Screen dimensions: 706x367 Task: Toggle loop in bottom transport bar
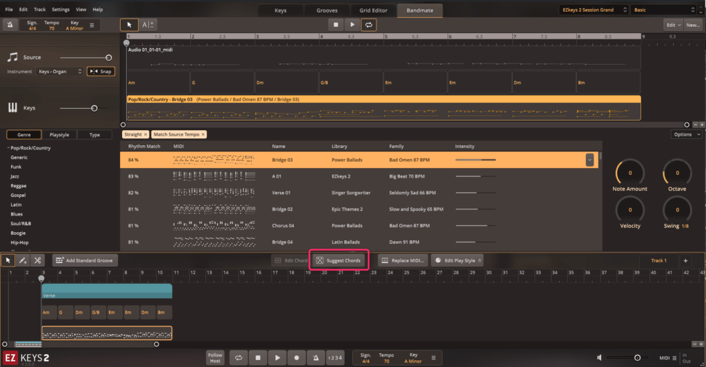click(x=239, y=357)
